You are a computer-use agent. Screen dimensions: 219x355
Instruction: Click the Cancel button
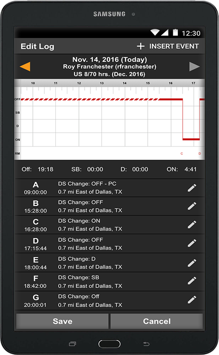click(156, 321)
